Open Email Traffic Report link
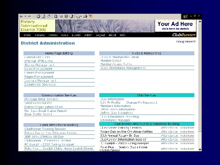220x165 pixels. (38, 114)
